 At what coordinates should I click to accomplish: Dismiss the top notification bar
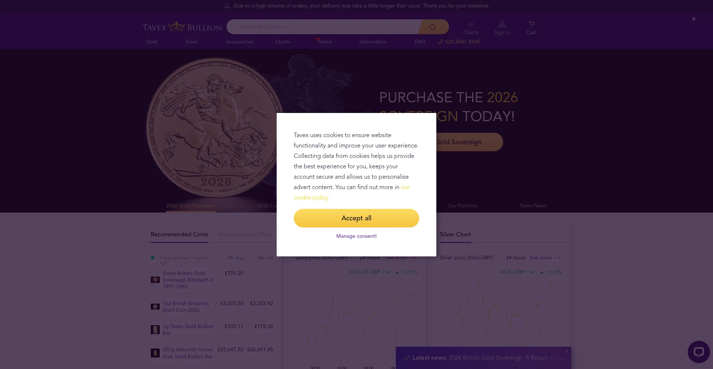point(693,19)
